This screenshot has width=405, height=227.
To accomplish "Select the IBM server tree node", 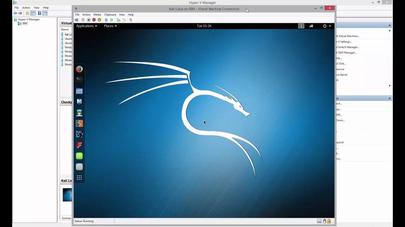I will click(23, 23).
